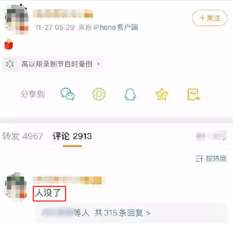Image resolution: width=233 pixels, height=226 pixels.
Task: Follow the poster with +关注 button
Action: (x=209, y=18)
